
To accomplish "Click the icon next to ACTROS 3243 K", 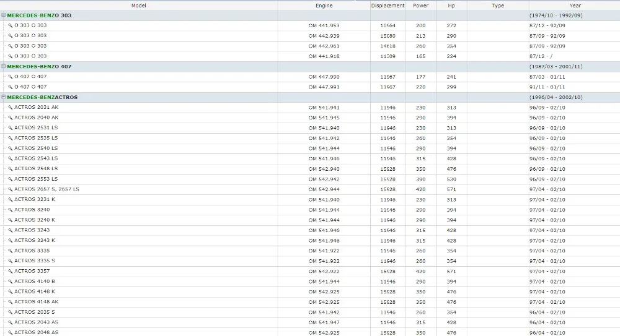I will [11, 241].
